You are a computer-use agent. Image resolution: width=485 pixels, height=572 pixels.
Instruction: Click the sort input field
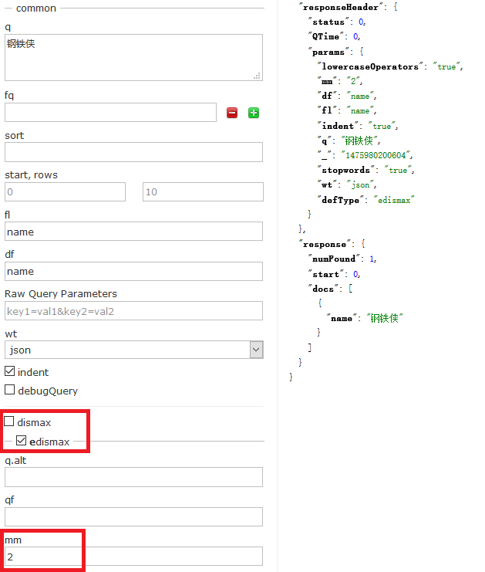coord(133,152)
